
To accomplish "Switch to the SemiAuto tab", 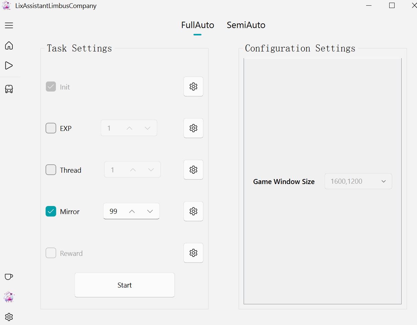I will point(246,25).
